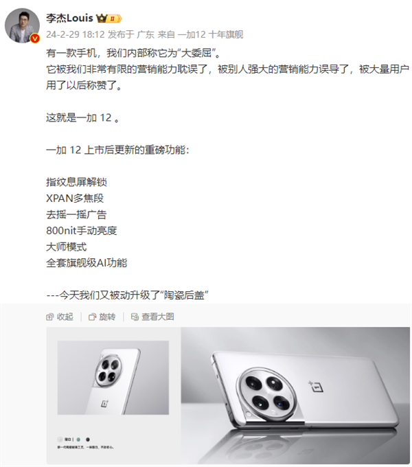Viewport: 412px width, 467px height.
Task: Click the round camera module on the large photo
Action: (266, 394)
